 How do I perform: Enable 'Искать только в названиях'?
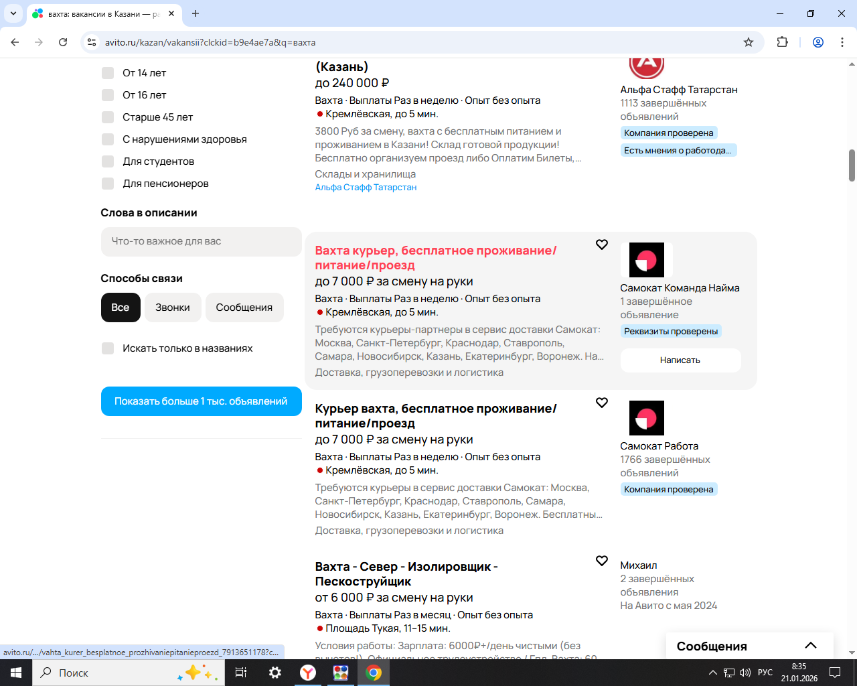[x=108, y=348]
